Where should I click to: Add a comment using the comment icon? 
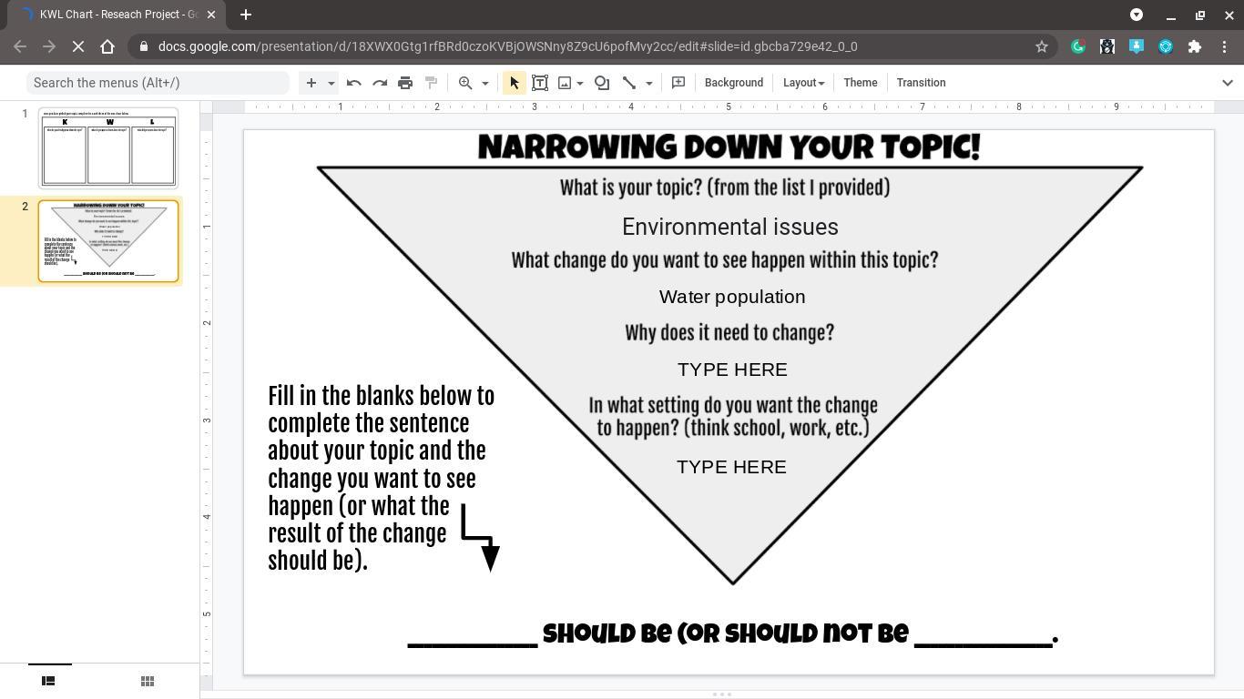678,83
